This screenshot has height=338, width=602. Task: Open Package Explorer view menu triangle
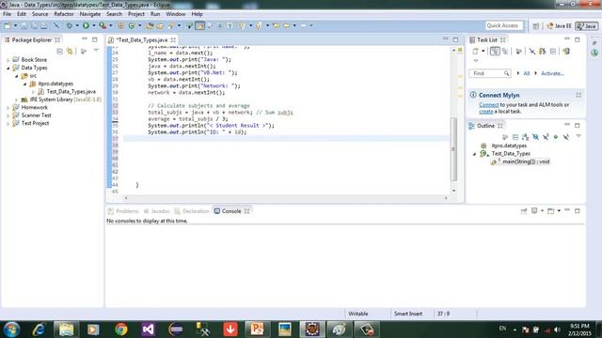point(96,50)
